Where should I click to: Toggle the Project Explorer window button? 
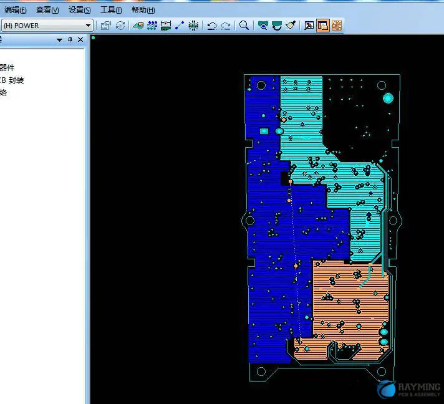pyautogui.click(x=309, y=26)
